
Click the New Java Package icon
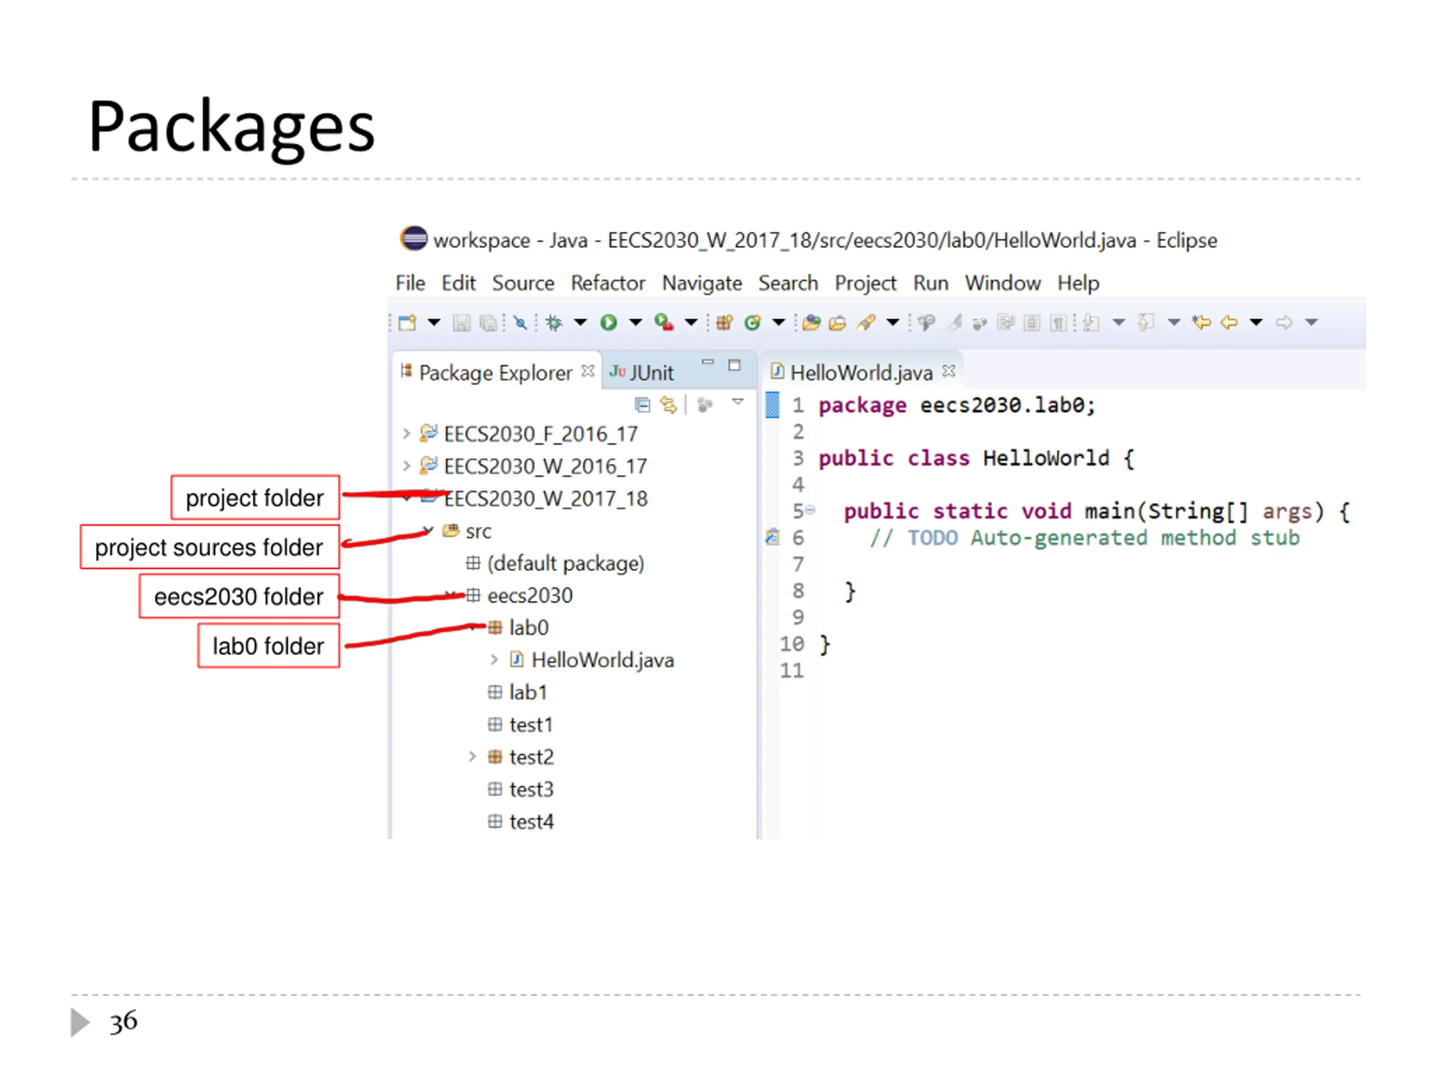tap(724, 322)
